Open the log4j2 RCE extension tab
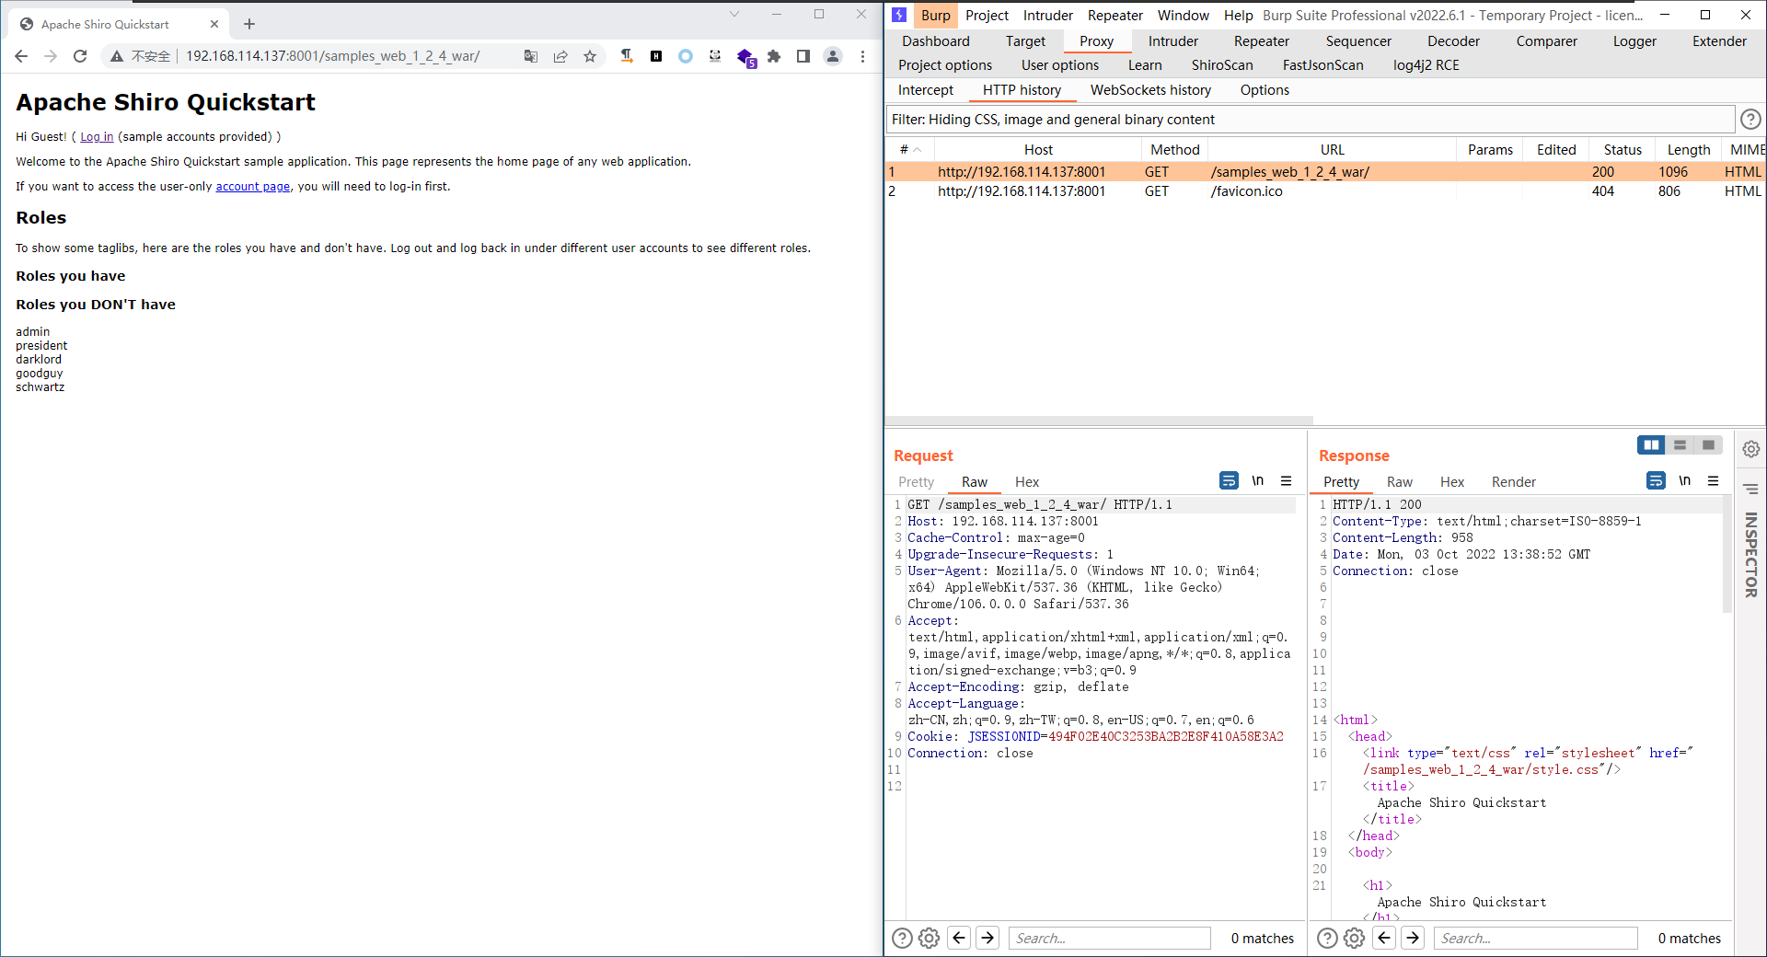The height and width of the screenshot is (957, 1767). coord(1426,64)
